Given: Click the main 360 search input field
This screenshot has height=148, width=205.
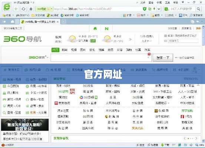Looking at the screenshot, I should (x=101, y=58).
